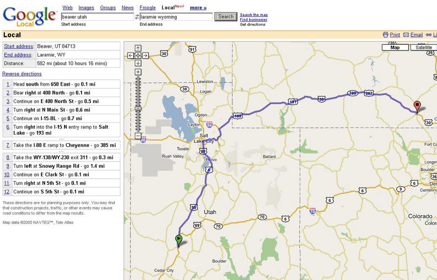Click the zoom out minus button
The image size is (437, 280).
click(x=138, y=136)
